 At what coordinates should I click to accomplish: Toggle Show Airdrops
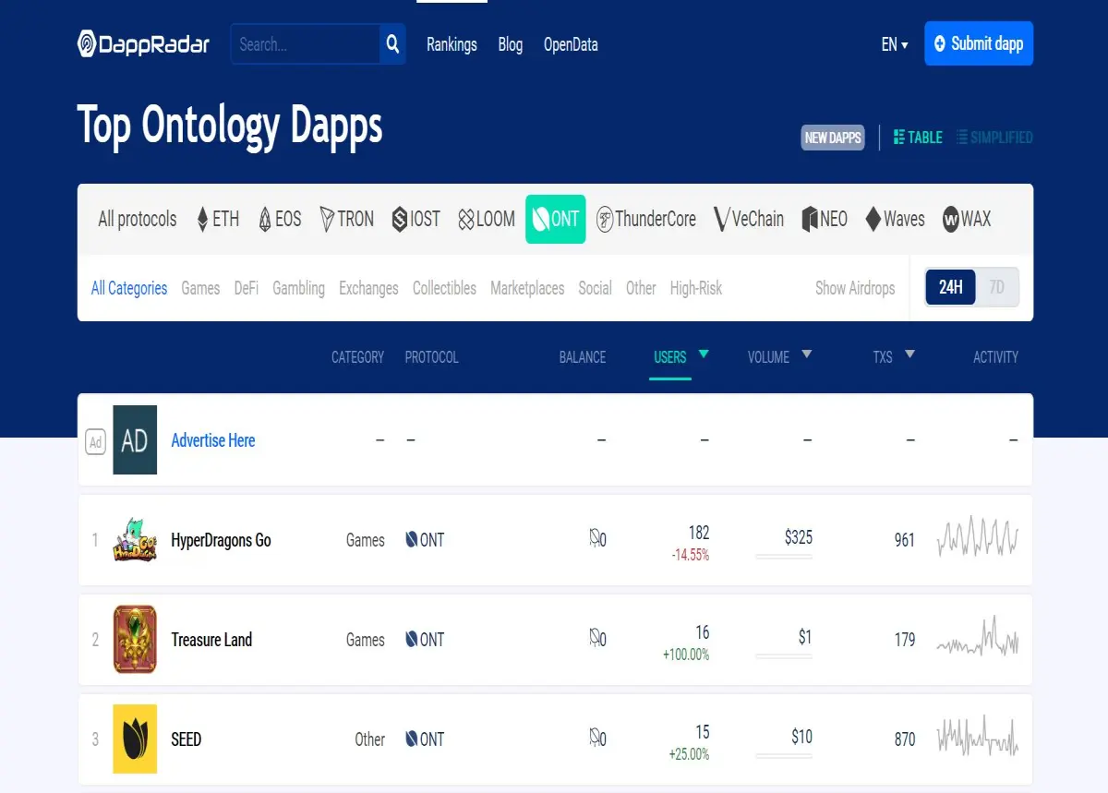(x=855, y=288)
